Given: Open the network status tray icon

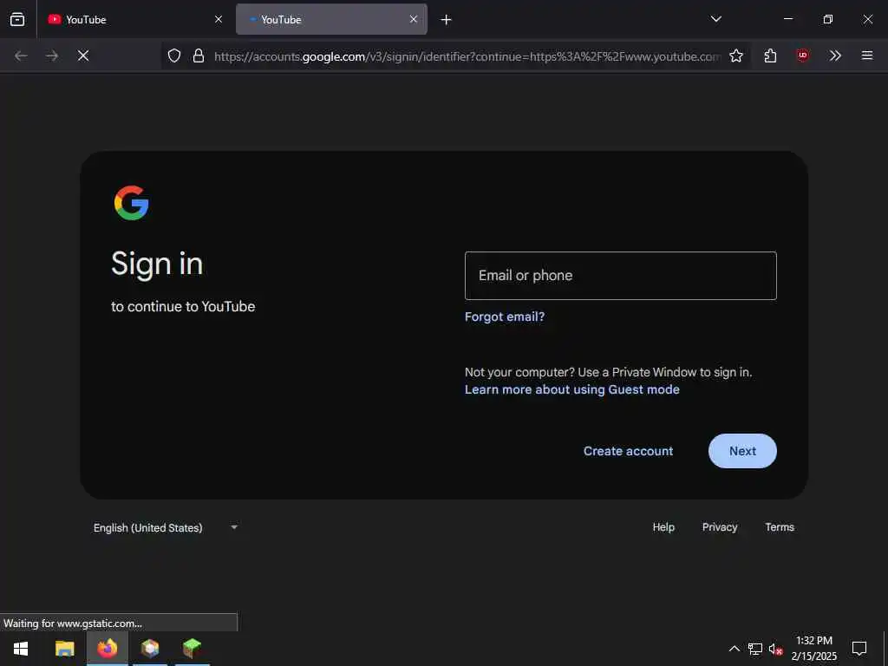Looking at the screenshot, I should 755,649.
